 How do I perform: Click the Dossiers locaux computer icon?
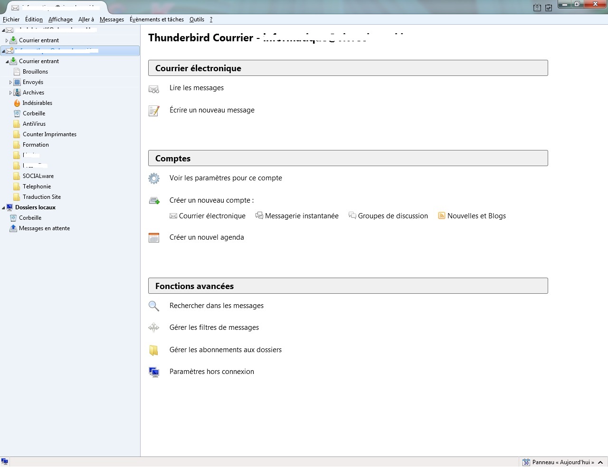[x=9, y=207]
